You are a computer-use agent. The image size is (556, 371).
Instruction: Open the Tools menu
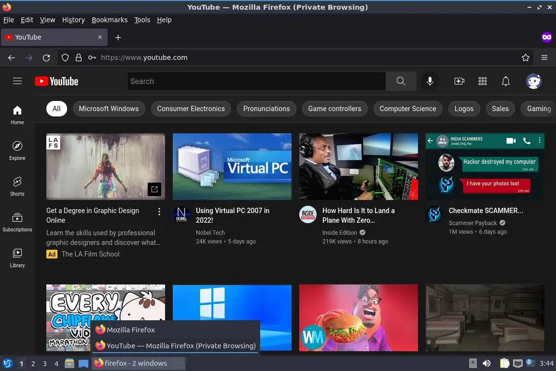[x=142, y=20]
